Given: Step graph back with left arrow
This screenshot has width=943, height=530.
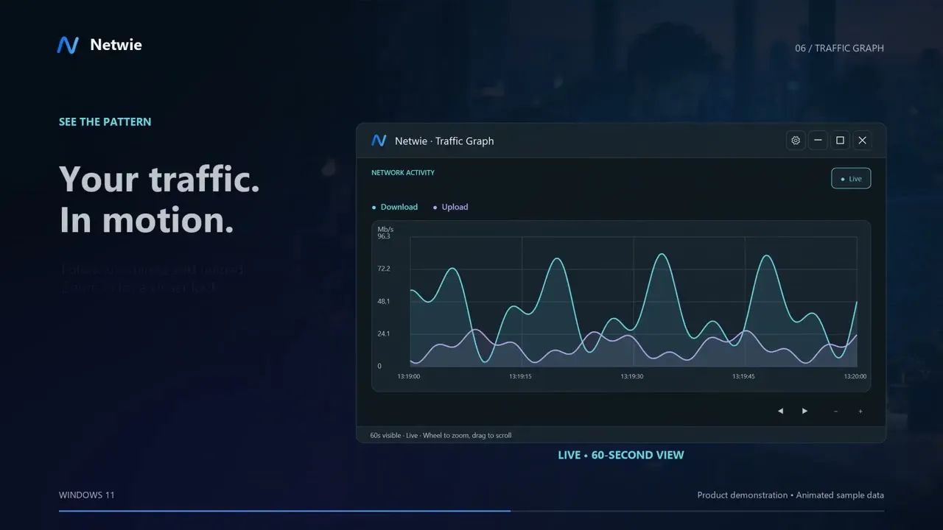Looking at the screenshot, I should [780, 411].
